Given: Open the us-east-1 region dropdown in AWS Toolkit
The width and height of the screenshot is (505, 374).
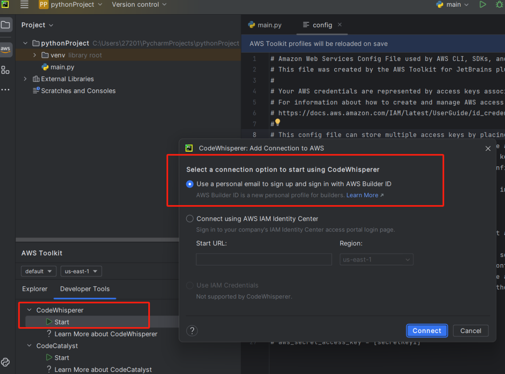Looking at the screenshot, I should point(81,271).
